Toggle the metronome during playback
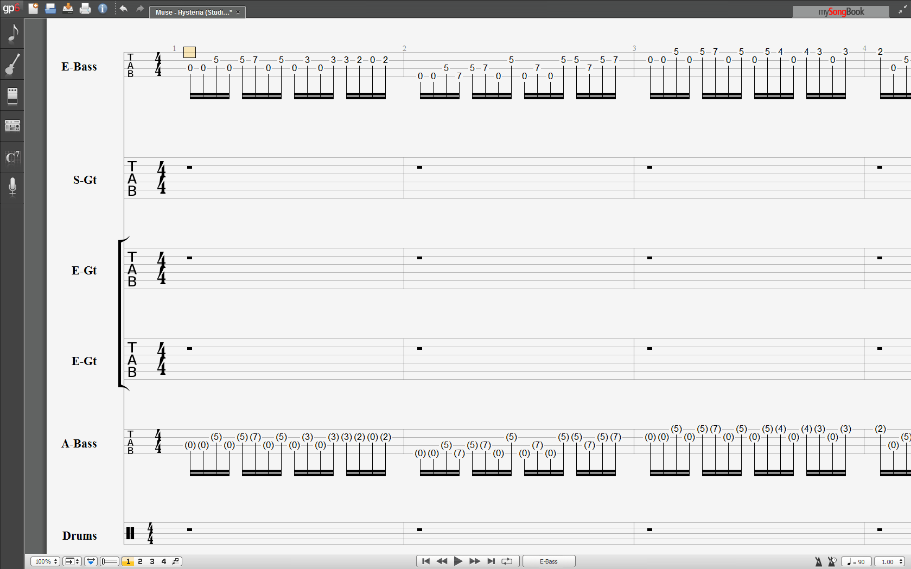 pyautogui.click(x=818, y=561)
